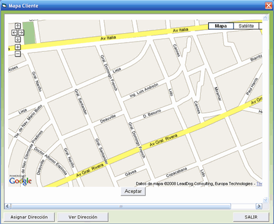Click vertical scrollbar up arrow
The width and height of the screenshot is (274, 224).
click(x=265, y=18)
